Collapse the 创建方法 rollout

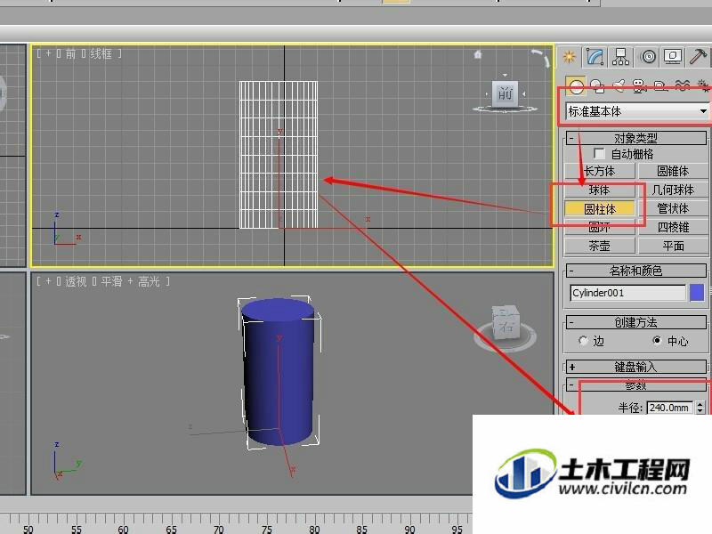(635, 322)
